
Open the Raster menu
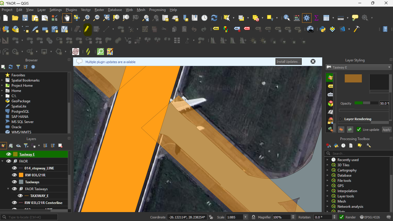tap(99, 10)
